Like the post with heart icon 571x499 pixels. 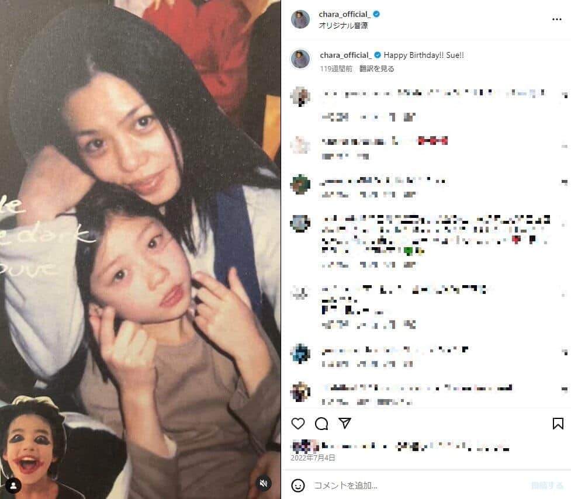(298, 423)
